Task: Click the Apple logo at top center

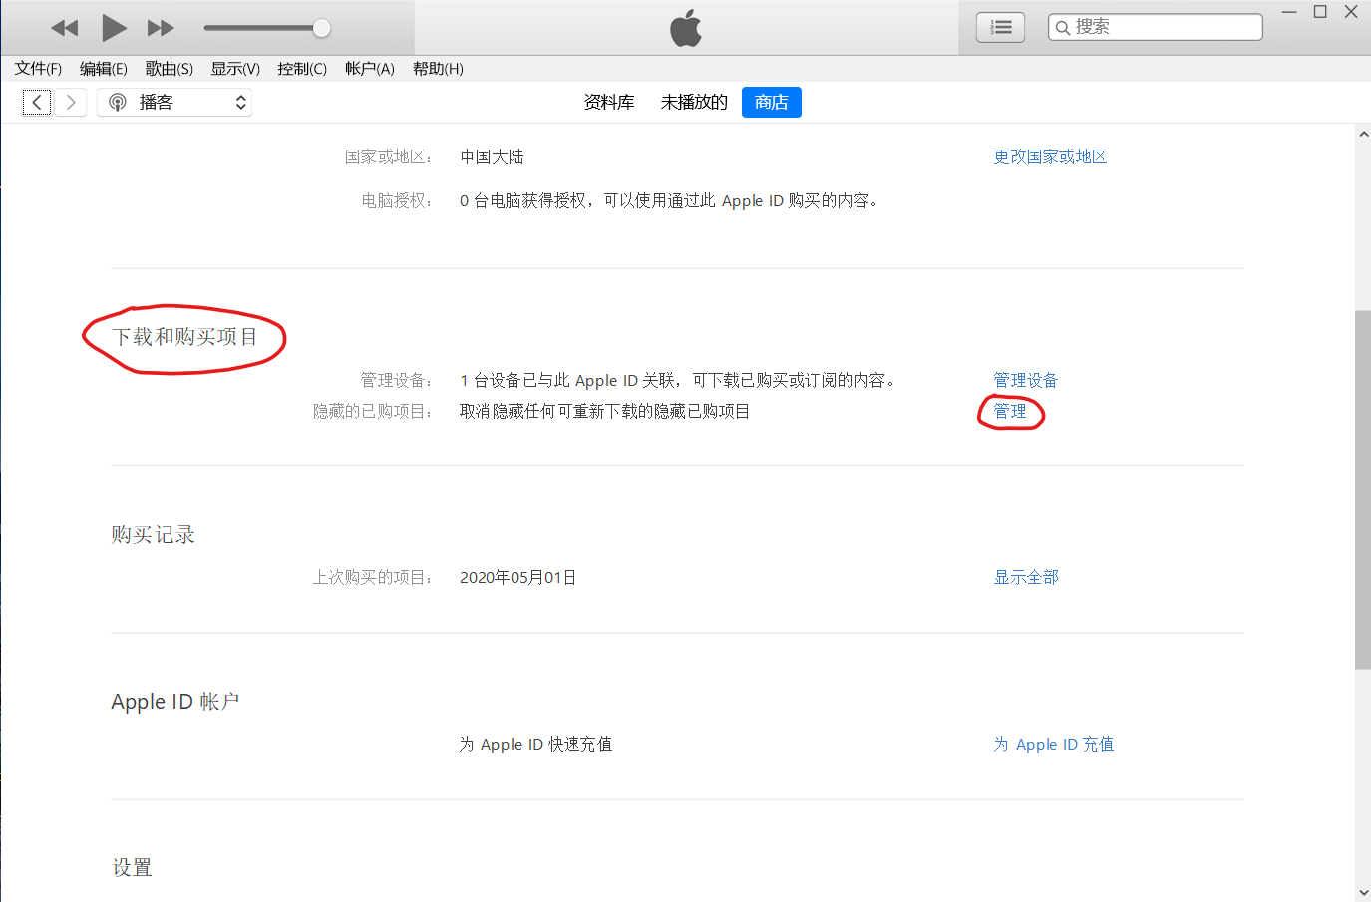Action: (x=686, y=28)
